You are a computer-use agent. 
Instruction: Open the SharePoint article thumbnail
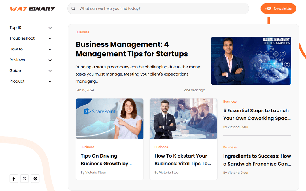pos(110,119)
